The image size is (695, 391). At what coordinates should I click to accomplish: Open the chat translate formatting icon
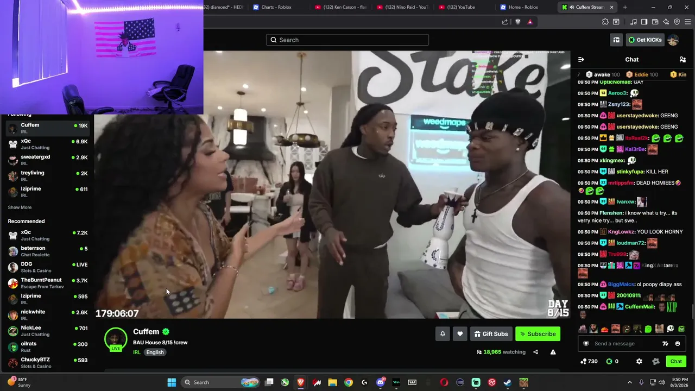pyautogui.click(x=665, y=343)
